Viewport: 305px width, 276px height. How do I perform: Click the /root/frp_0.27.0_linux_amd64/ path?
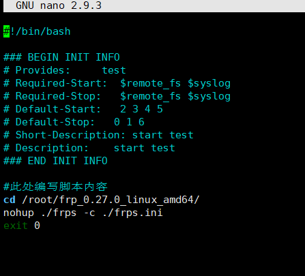pos(111,200)
